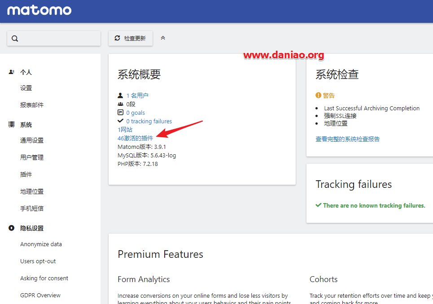Click the 警告 label text

[x=328, y=96]
